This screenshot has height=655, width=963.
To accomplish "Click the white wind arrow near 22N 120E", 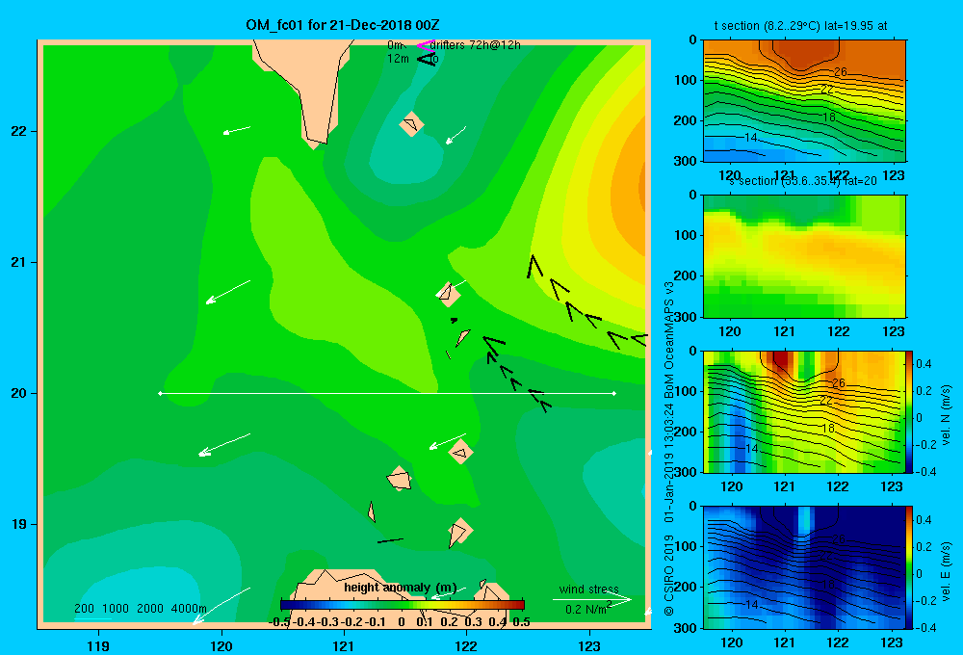I will (x=237, y=130).
